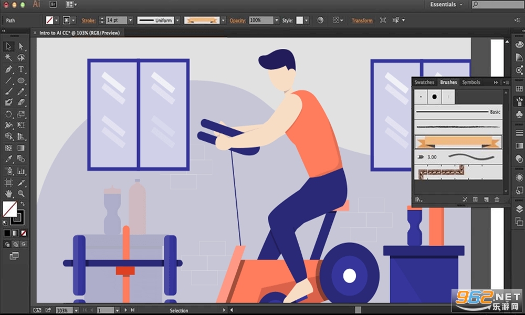
Task: Pick the Lasso tool
Action: (x=21, y=58)
